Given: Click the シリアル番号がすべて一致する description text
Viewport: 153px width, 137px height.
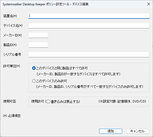Looking at the screenshot, I should coord(89,86).
